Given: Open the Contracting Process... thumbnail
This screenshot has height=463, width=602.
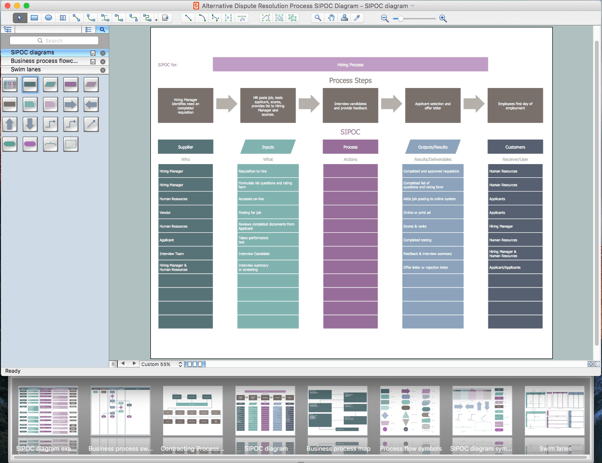Looking at the screenshot, I should point(193,411).
